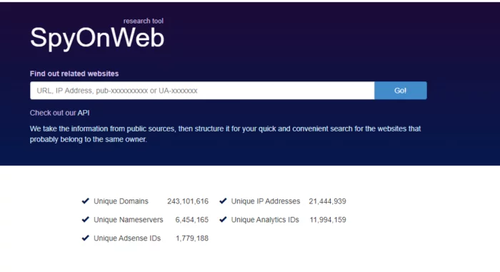
Task: Click the checkmark beside Unique Domains
Action: (86, 201)
